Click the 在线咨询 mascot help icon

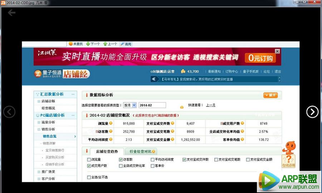click(x=289, y=155)
